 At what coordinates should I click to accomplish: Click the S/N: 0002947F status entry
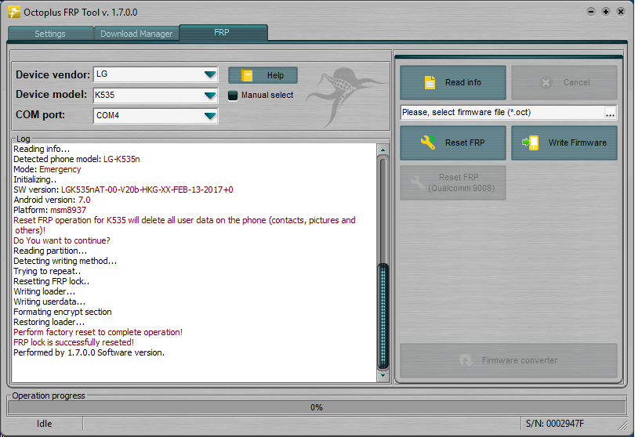pos(555,424)
